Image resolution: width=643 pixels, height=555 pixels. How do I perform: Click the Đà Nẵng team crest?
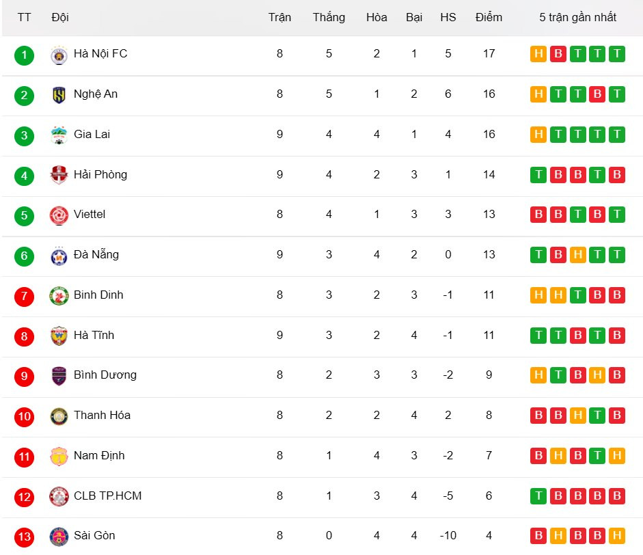point(59,256)
